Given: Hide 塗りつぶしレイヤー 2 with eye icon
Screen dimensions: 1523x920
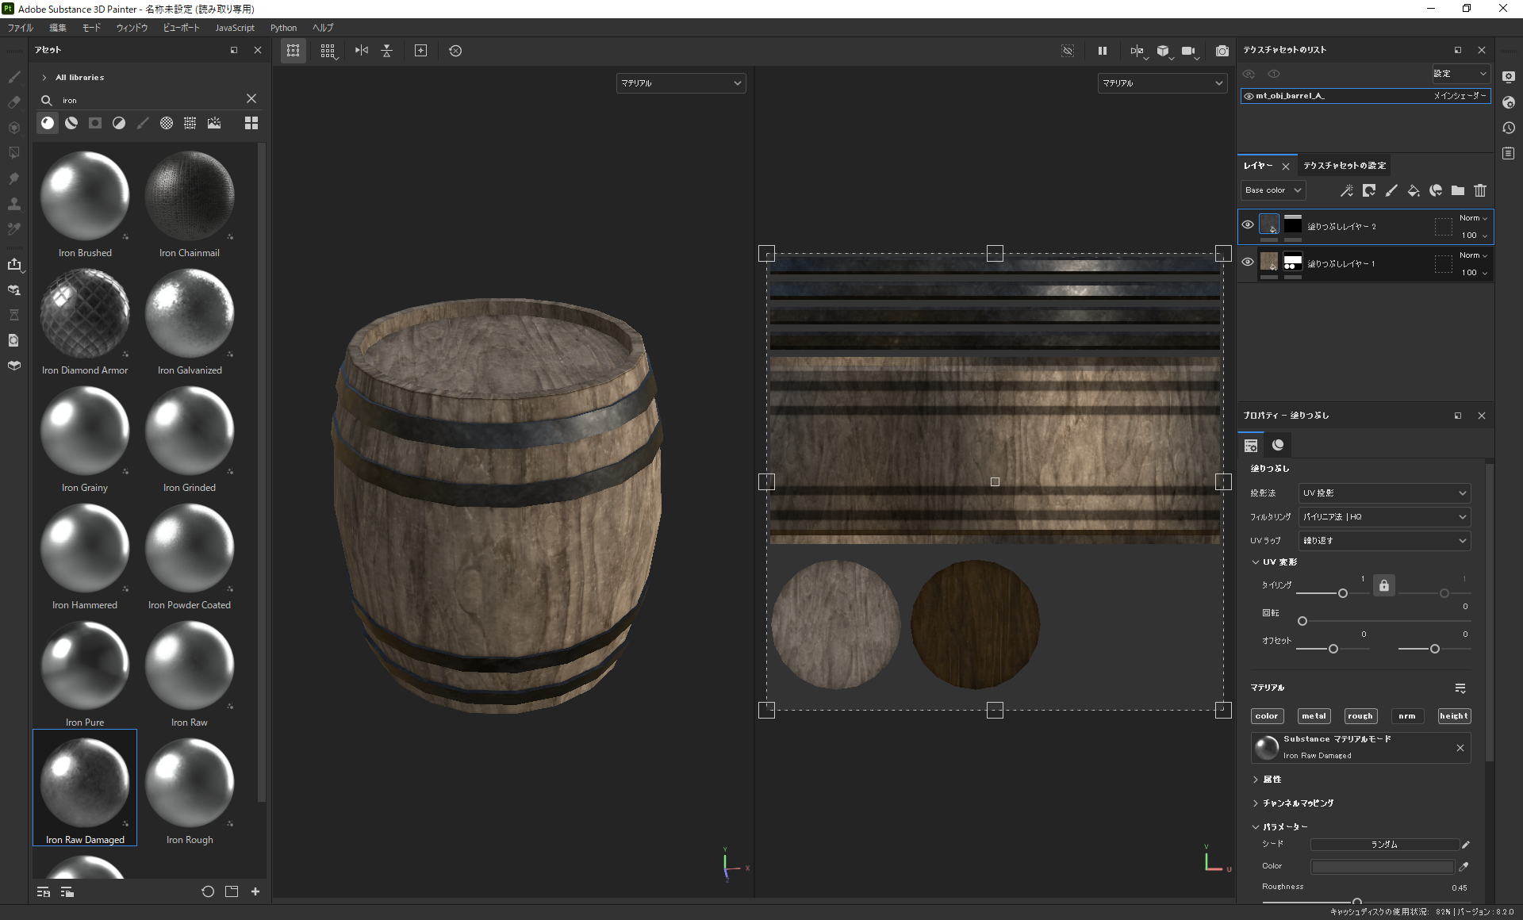Looking at the screenshot, I should point(1248,224).
